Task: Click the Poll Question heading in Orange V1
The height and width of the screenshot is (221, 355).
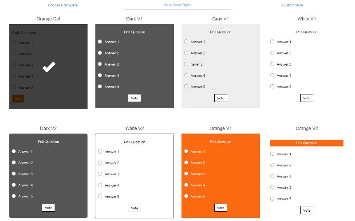Action: coord(221,142)
